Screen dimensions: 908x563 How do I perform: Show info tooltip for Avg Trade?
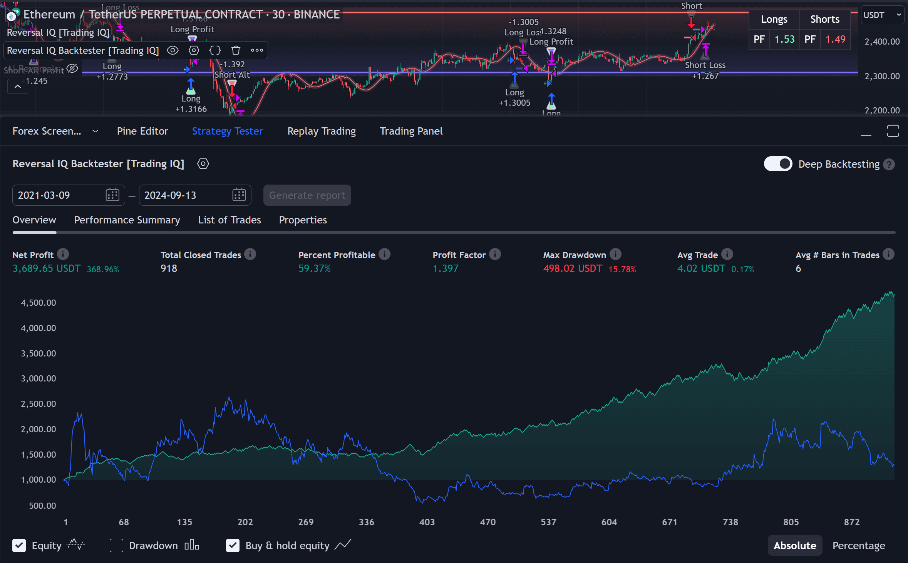pos(727,254)
